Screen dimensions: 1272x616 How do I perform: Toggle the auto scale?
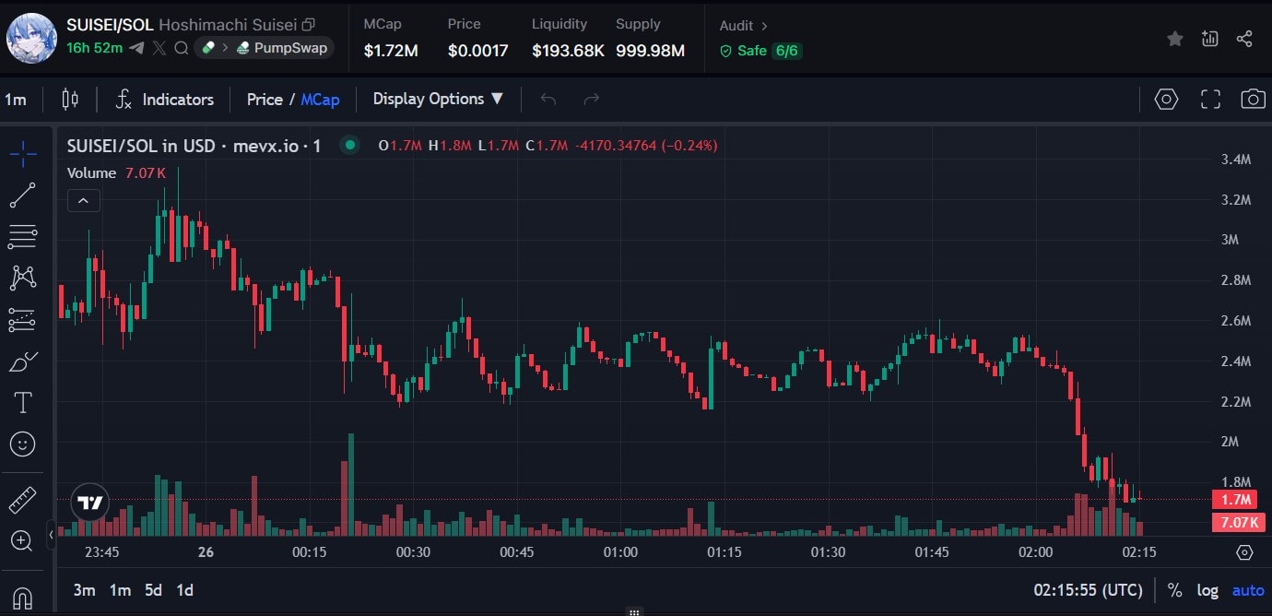coord(1248,590)
